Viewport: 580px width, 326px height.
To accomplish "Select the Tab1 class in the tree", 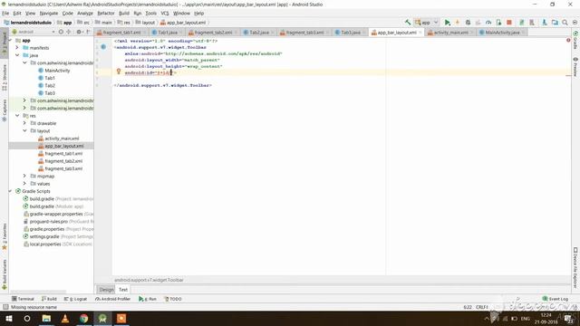I will pyautogui.click(x=50, y=78).
